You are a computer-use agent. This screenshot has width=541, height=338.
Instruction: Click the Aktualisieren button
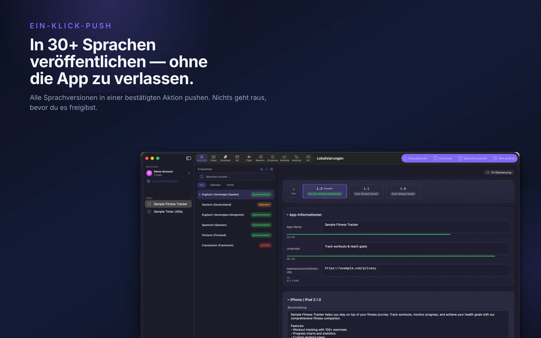[415, 158]
